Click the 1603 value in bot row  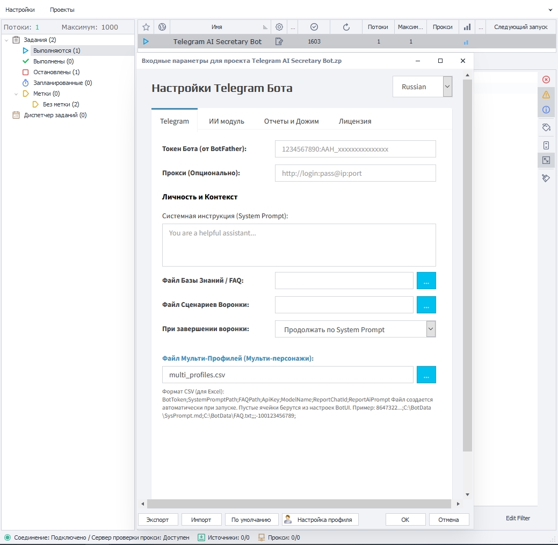coord(314,42)
